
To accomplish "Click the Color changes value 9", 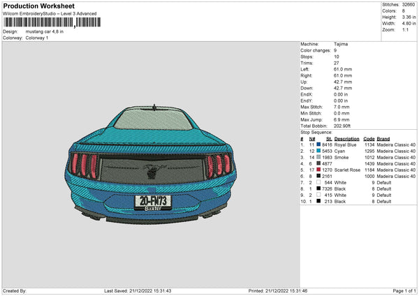I will click(335, 50).
